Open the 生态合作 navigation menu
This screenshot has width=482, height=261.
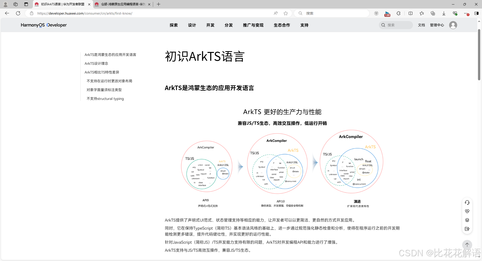[x=282, y=25]
